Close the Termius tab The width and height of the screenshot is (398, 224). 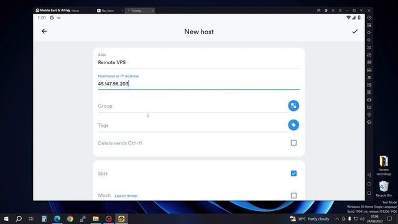click(x=152, y=11)
